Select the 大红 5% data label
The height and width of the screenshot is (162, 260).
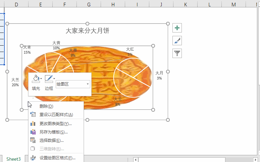[130, 52]
